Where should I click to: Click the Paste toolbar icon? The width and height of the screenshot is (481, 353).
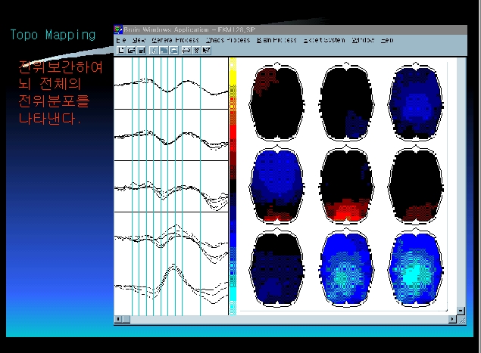(174, 50)
